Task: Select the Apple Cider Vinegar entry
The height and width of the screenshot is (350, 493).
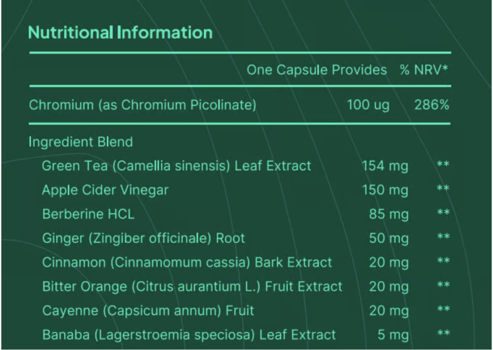Action: (105, 190)
